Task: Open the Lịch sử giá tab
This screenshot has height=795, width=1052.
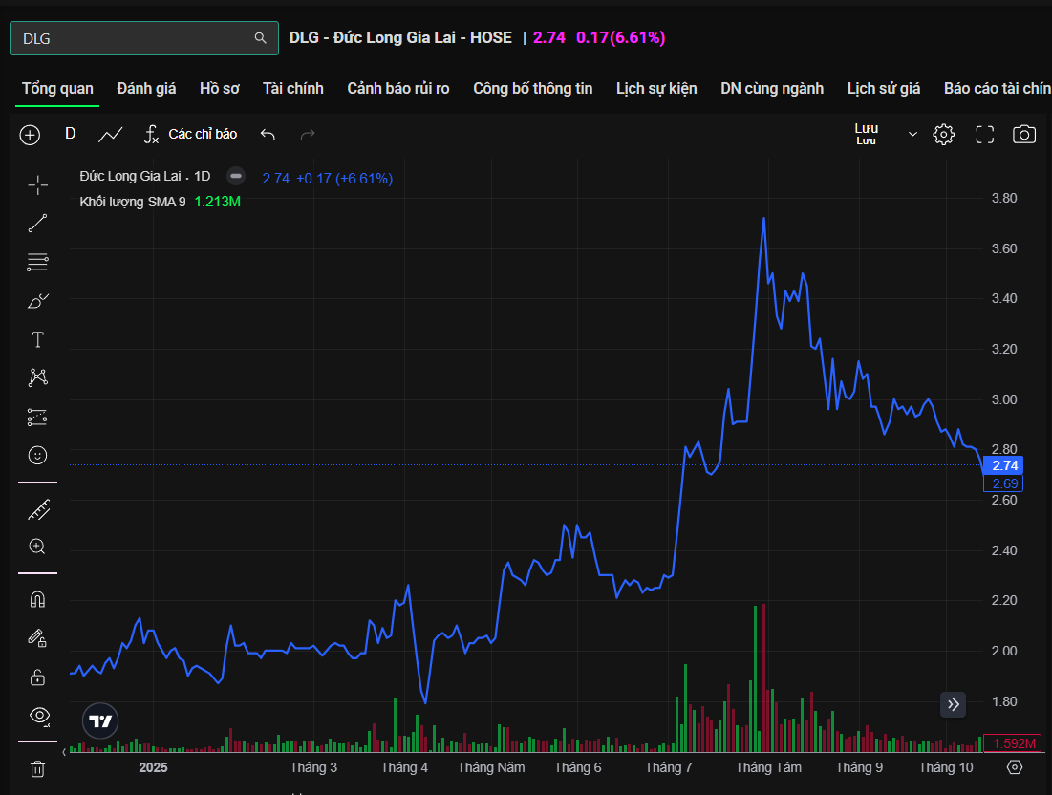Action: (883, 88)
